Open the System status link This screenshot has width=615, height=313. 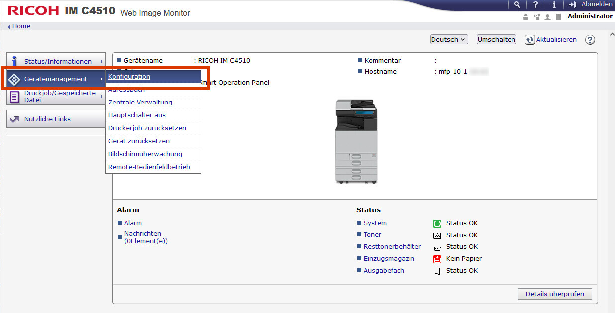(375, 223)
